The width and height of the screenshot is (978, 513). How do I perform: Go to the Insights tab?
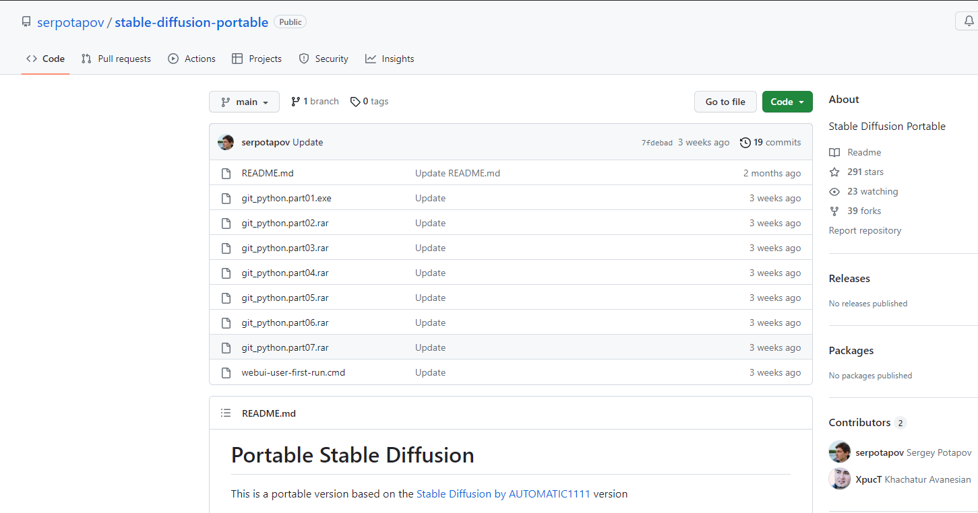pyautogui.click(x=390, y=59)
